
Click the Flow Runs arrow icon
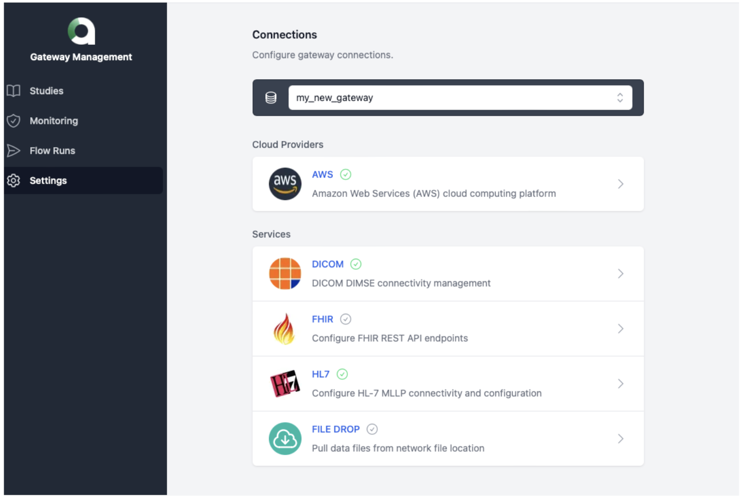[13, 151]
